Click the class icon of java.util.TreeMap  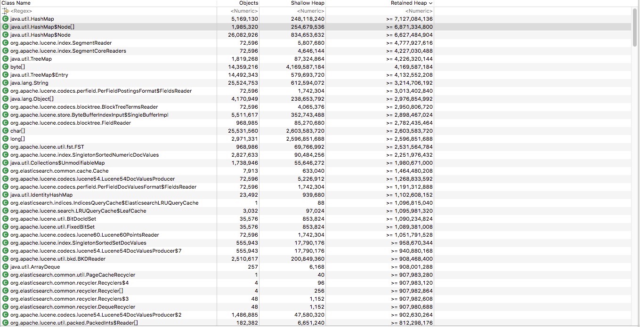point(6,59)
